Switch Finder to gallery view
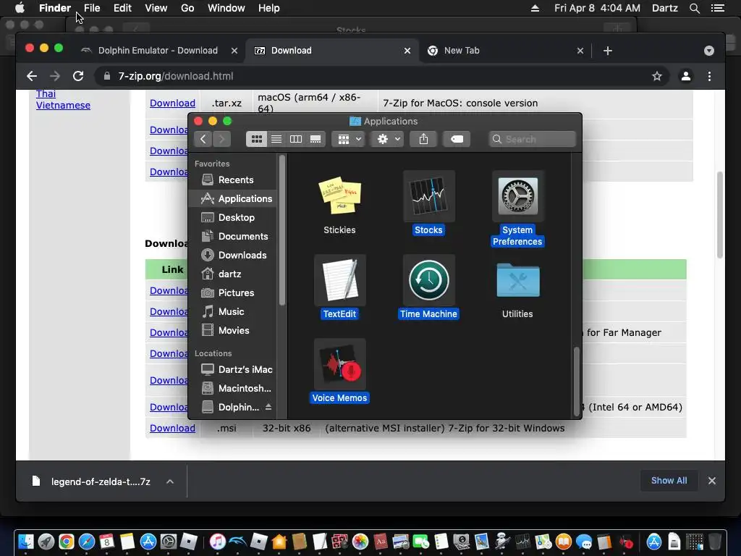This screenshot has height=556, width=741. coord(316,139)
